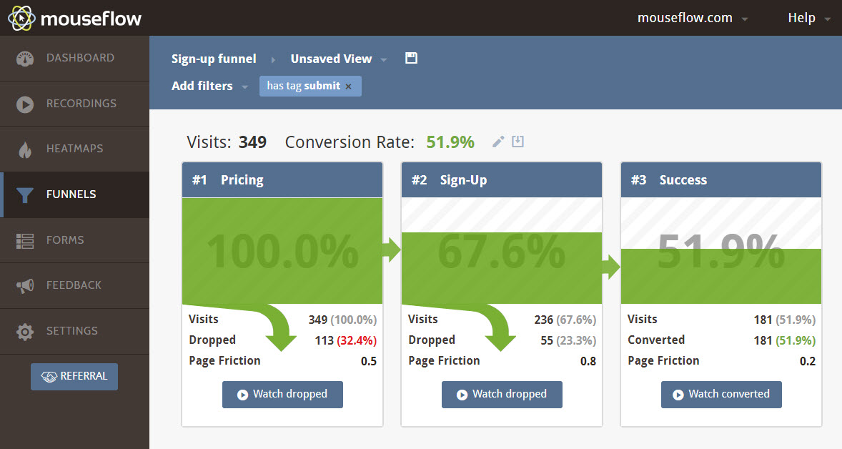Open Recordings from the play icon
The image size is (842, 449).
[25, 104]
